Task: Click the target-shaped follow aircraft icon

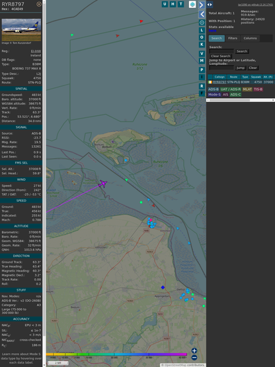Action: (202, 23)
